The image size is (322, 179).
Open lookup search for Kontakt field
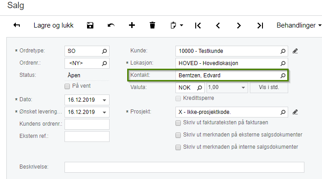[283, 75]
